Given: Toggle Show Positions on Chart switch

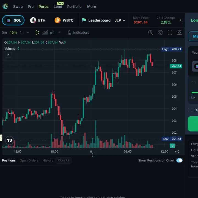Looking at the screenshot, I should coord(179,160).
